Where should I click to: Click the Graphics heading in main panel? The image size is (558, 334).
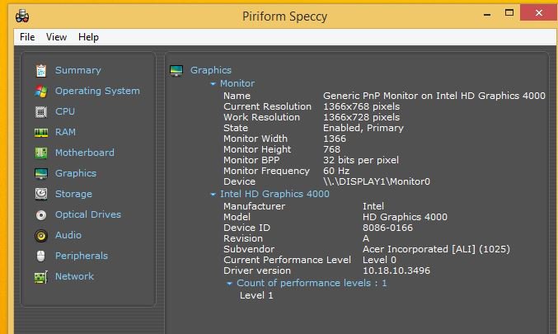coord(211,70)
